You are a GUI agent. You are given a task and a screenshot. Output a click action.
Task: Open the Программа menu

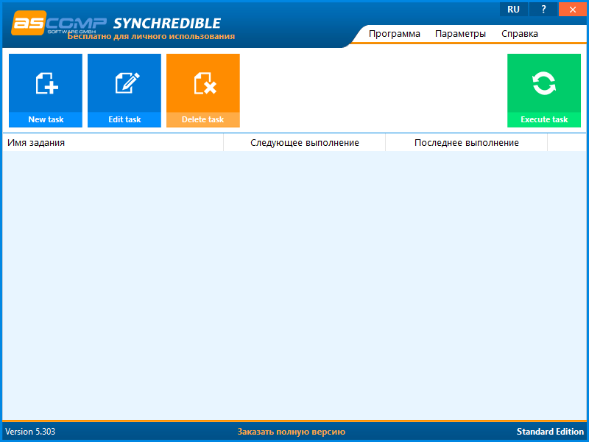(x=395, y=33)
